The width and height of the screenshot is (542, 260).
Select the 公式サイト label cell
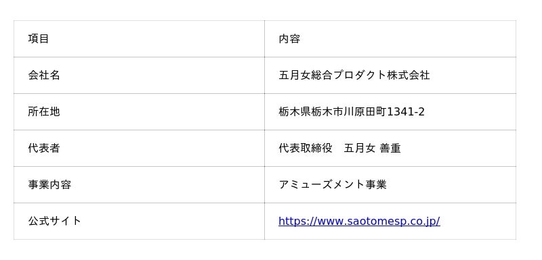(139, 222)
